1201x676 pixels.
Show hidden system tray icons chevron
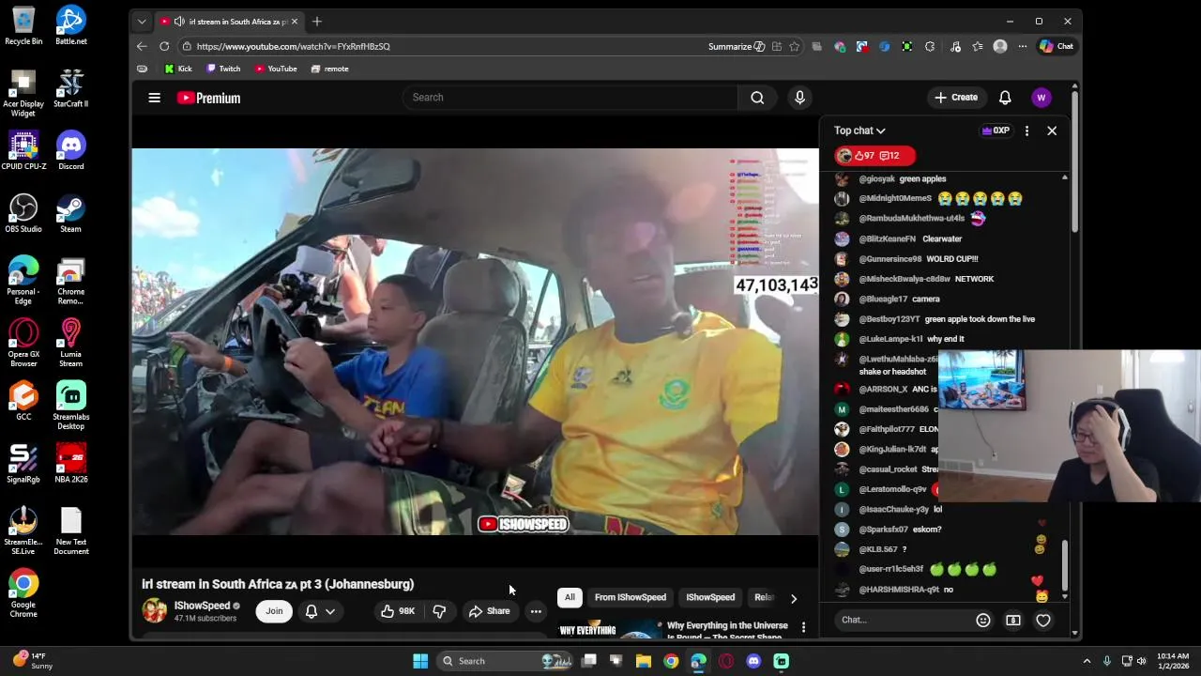(1087, 661)
